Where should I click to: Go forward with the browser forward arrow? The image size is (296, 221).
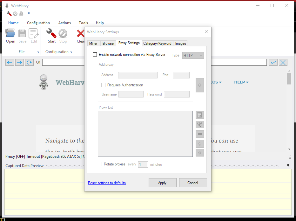click(19, 62)
